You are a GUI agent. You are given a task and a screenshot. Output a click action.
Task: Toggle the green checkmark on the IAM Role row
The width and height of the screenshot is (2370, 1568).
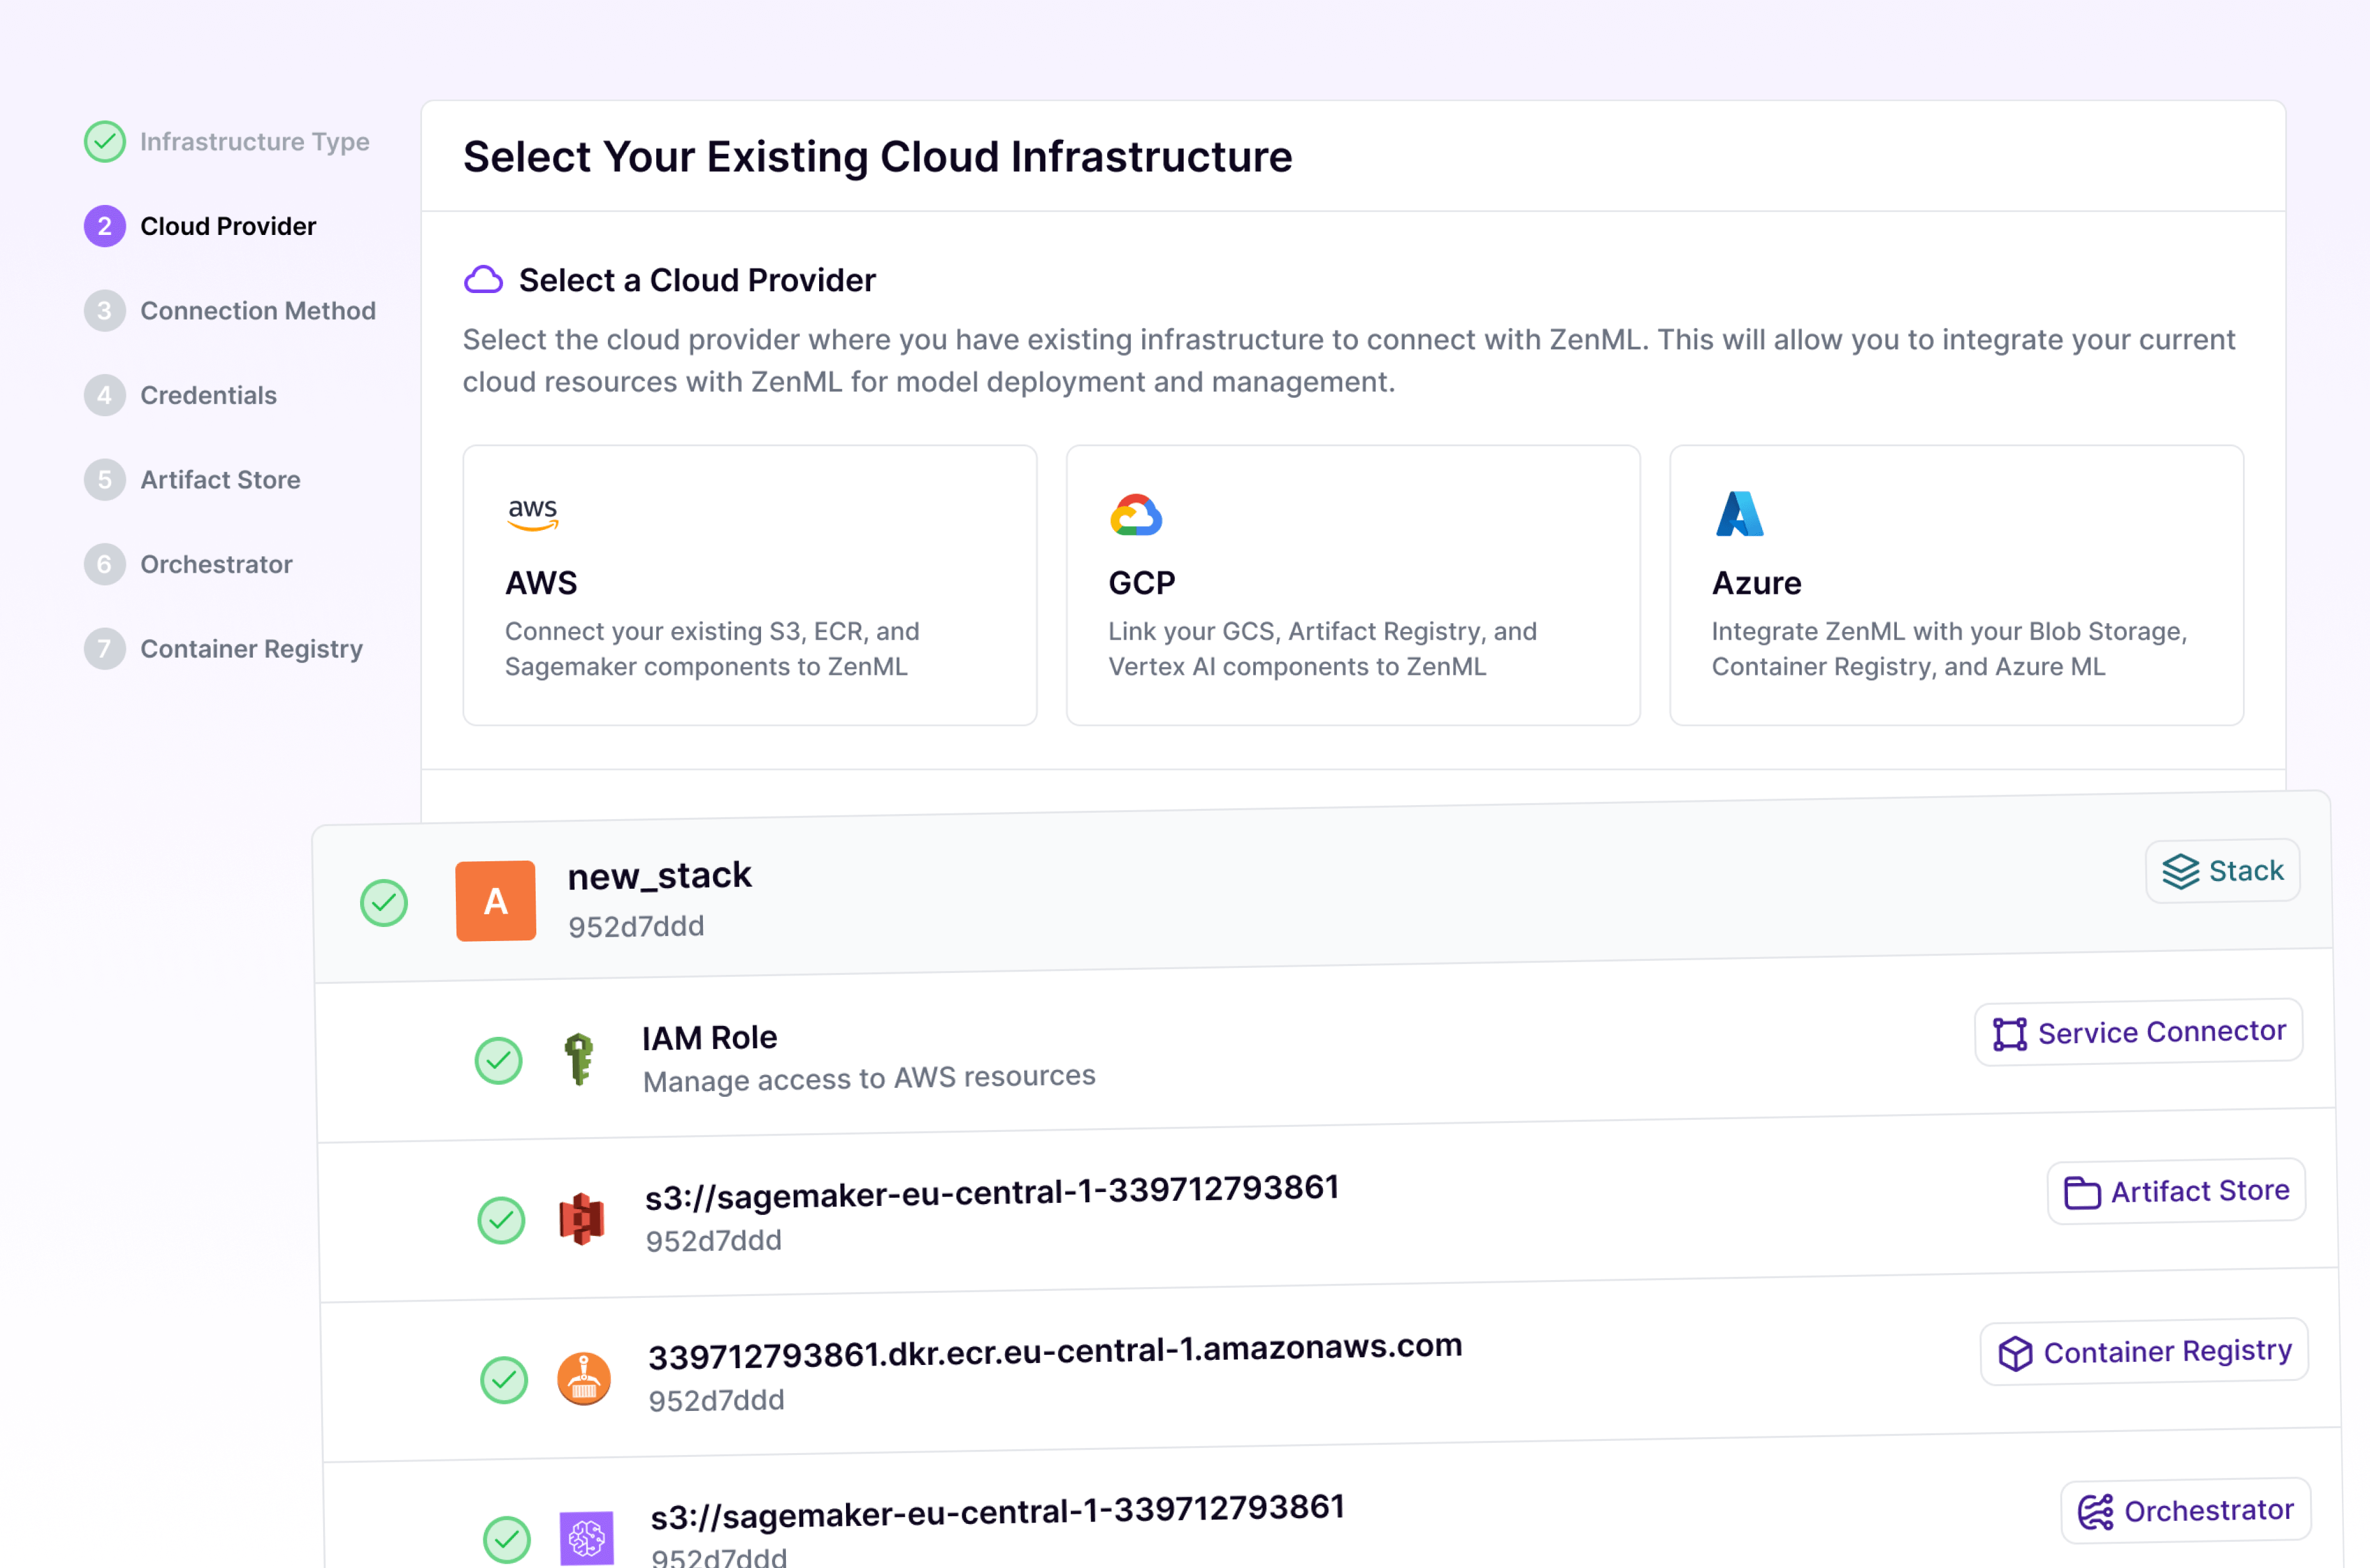(499, 1061)
